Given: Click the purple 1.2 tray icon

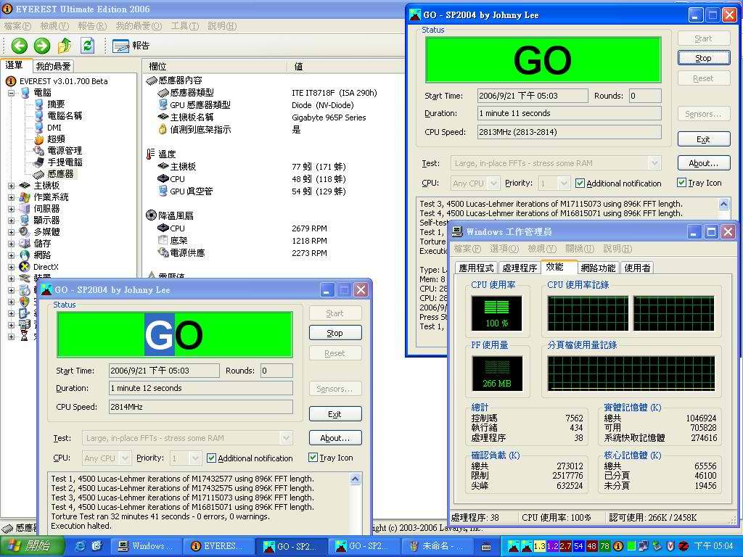Looking at the screenshot, I should (x=552, y=546).
